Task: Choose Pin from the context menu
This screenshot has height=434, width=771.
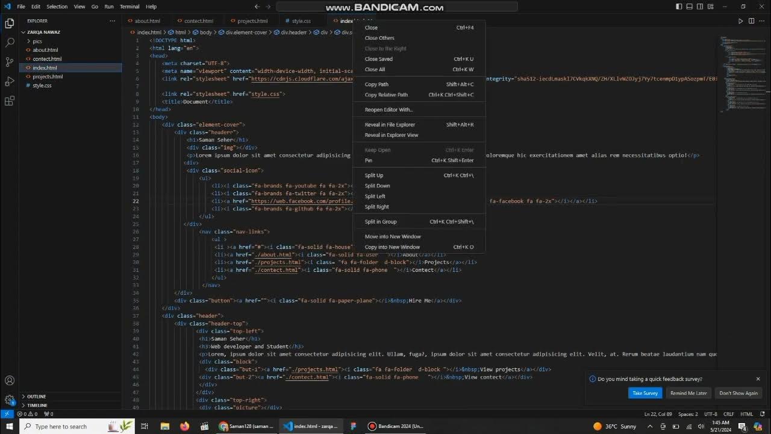Action: 419,160
